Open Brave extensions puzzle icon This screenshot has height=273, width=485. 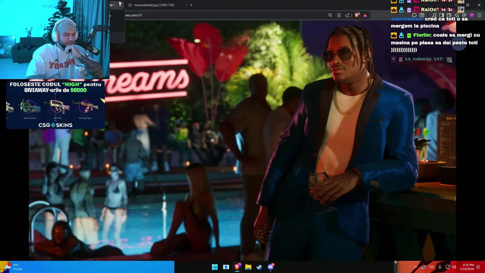[414, 15]
